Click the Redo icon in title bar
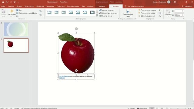The image size is (194, 109). coord(11,2)
